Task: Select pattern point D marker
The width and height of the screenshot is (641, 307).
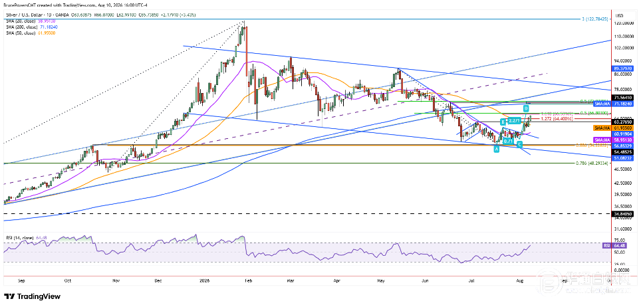Action: tap(526, 109)
